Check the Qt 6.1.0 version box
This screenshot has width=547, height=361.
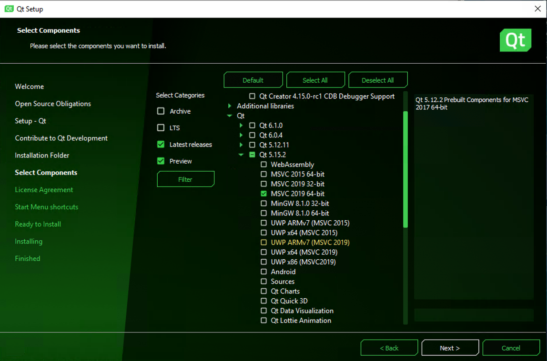tap(252, 125)
